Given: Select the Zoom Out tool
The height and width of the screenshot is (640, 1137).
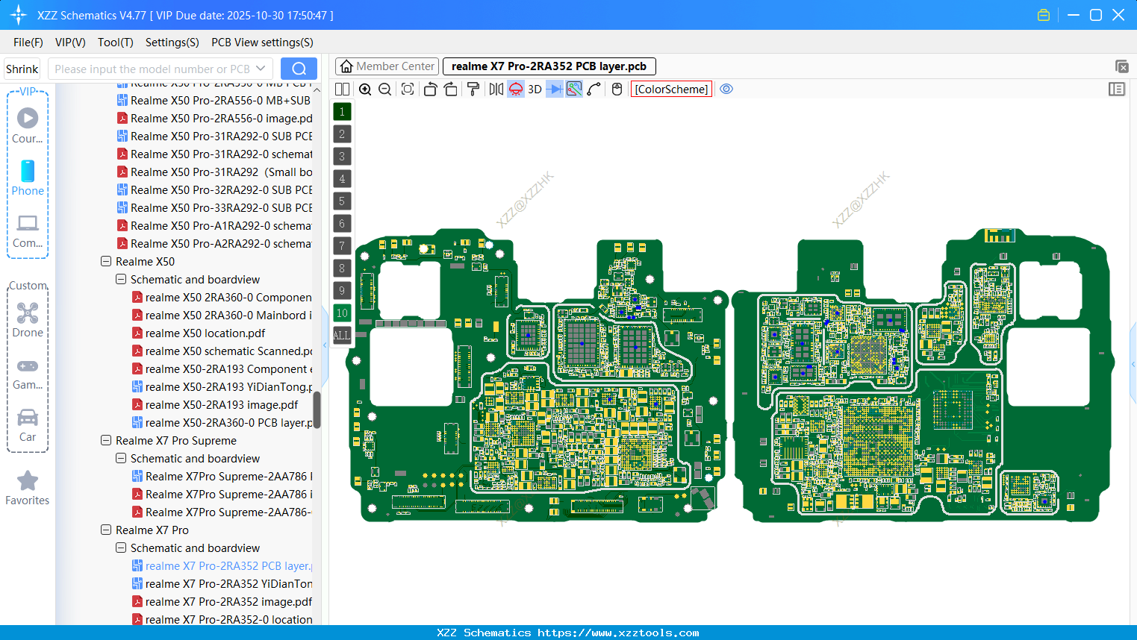Looking at the screenshot, I should 384,89.
